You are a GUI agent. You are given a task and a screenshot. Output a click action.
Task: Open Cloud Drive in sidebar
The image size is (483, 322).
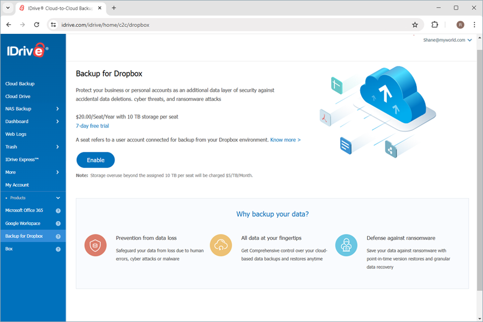click(x=18, y=97)
